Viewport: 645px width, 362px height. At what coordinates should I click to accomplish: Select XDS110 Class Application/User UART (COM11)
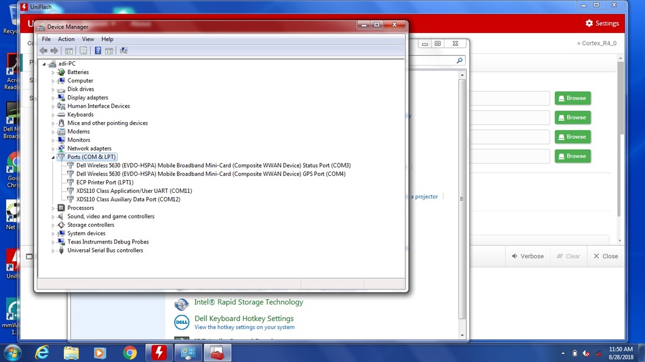click(134, 191)
